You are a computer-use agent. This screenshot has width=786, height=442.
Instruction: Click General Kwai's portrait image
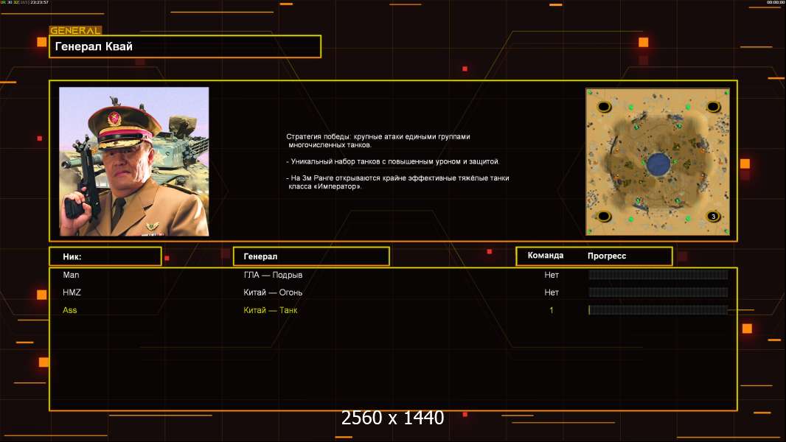(x=133, y=161)
